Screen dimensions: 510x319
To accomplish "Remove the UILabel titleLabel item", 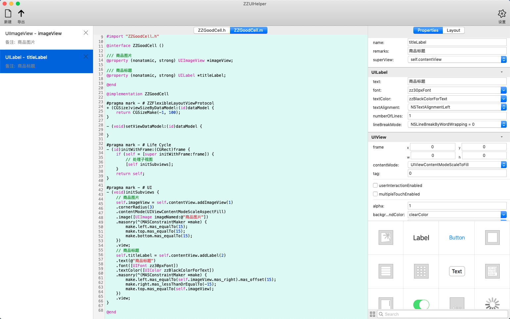I will [x=86, y=57].
